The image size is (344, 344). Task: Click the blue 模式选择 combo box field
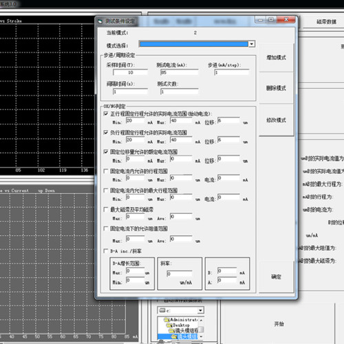pyautogui.click(x=194, y=44)
